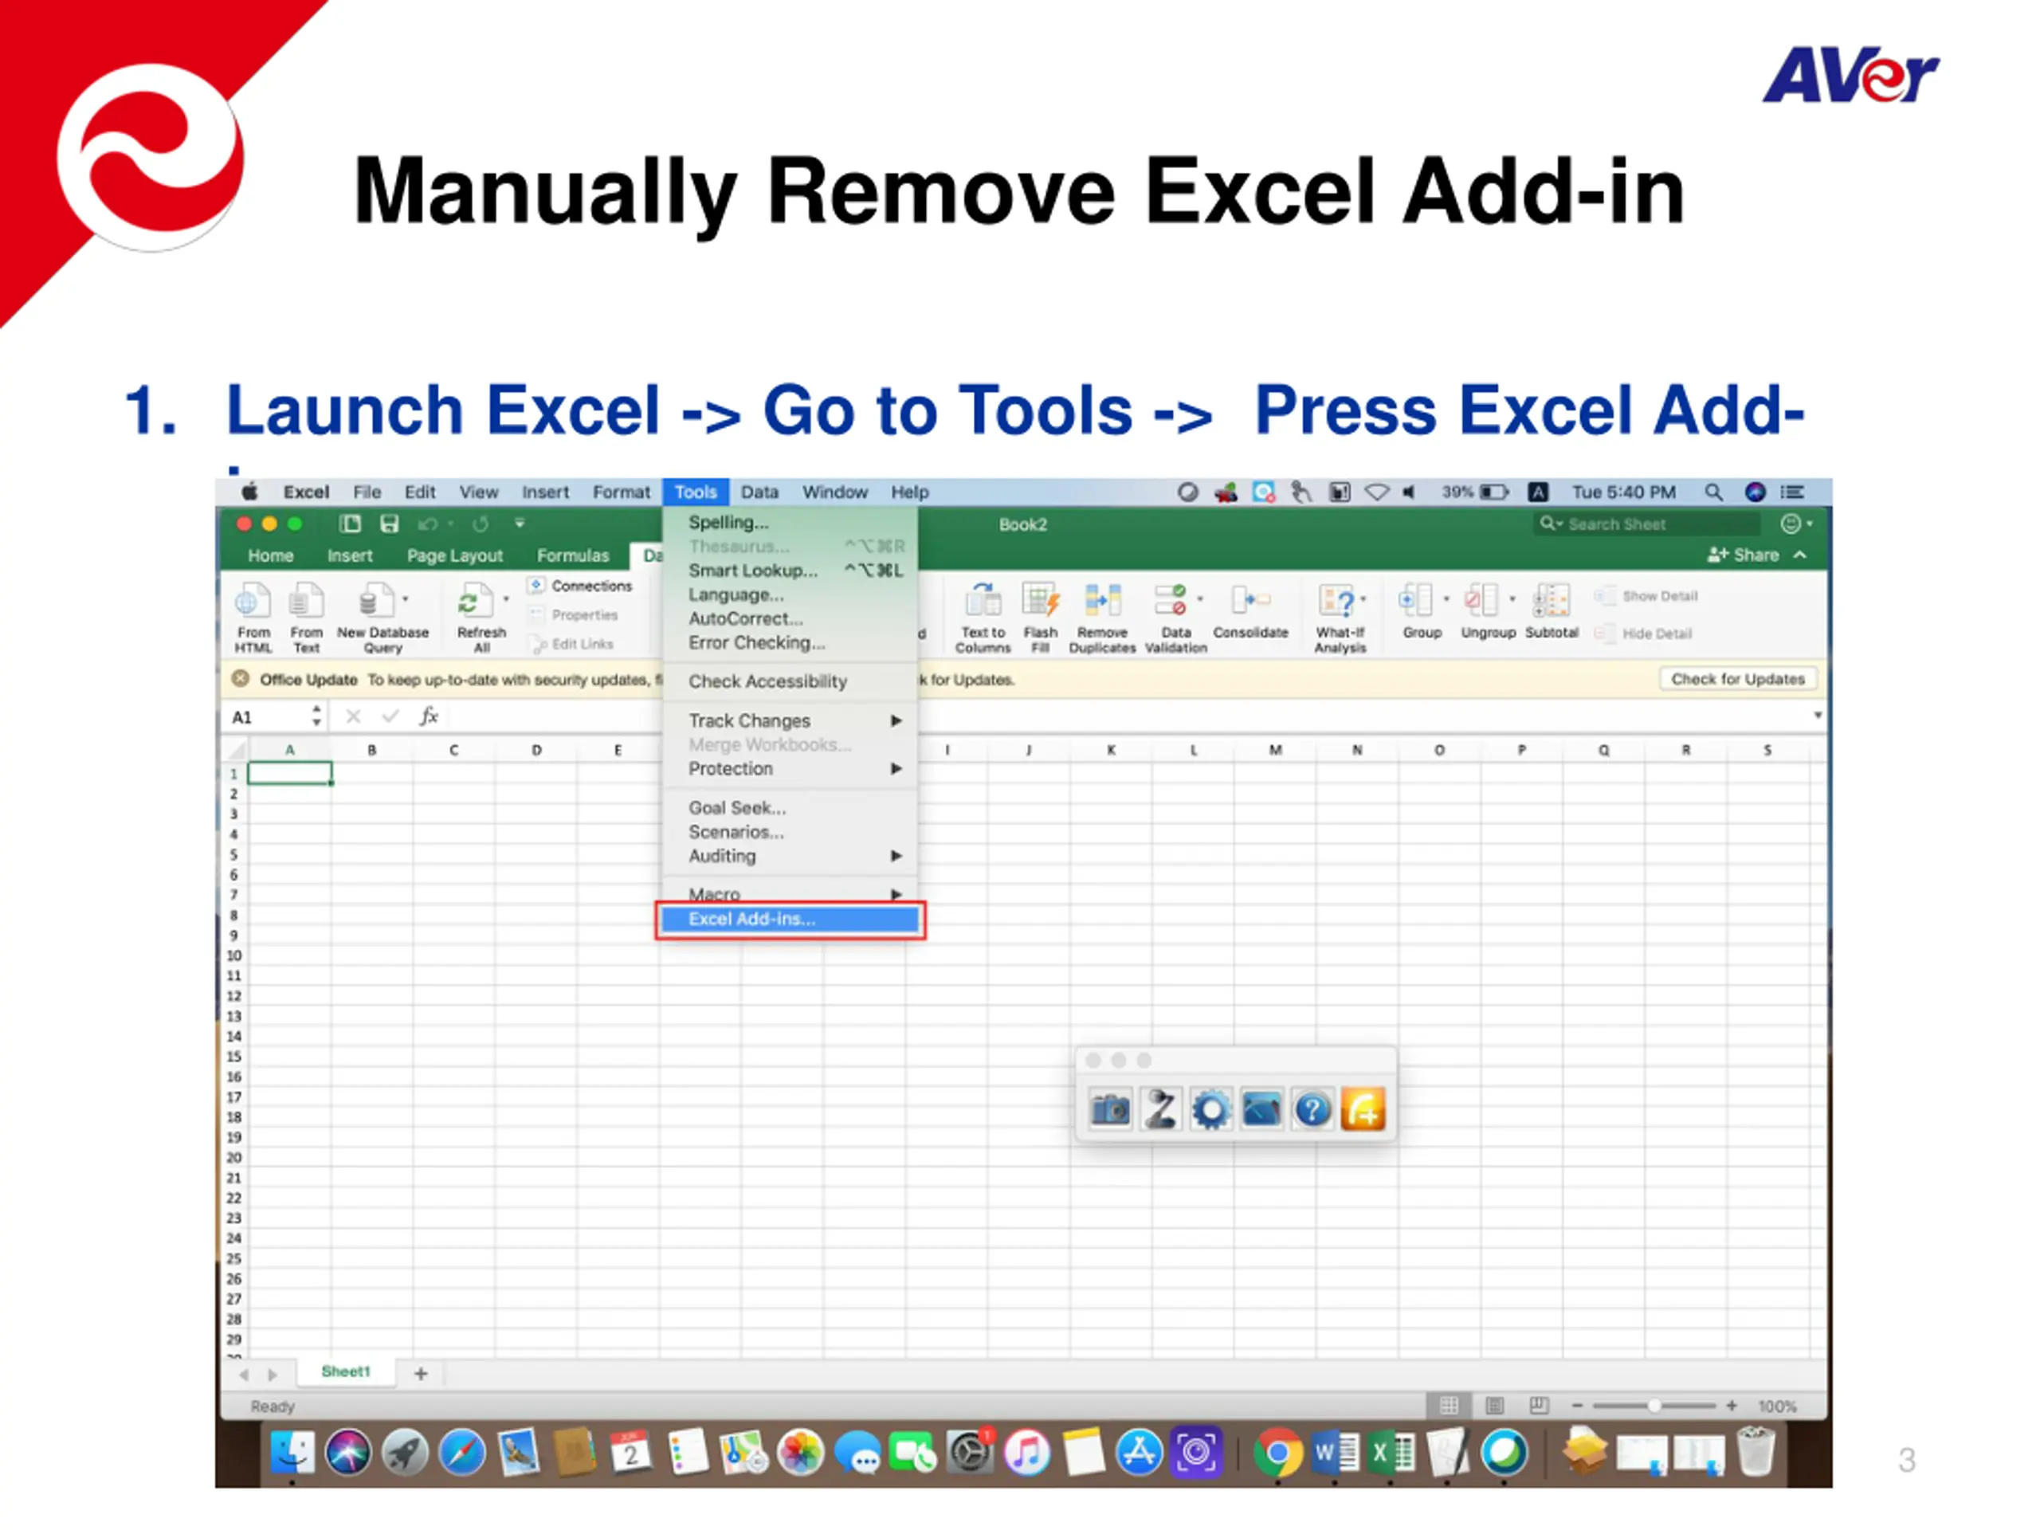The width and height of the screenshot is (2040, 1530).
Task: Click the help question mark icon in floating toolbar
Action: [1312, 1109]
